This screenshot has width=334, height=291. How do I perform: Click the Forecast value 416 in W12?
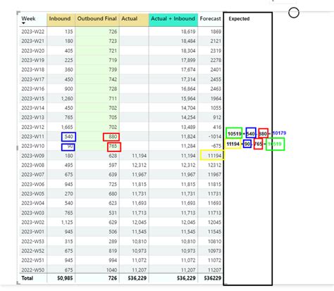point(217,127)
